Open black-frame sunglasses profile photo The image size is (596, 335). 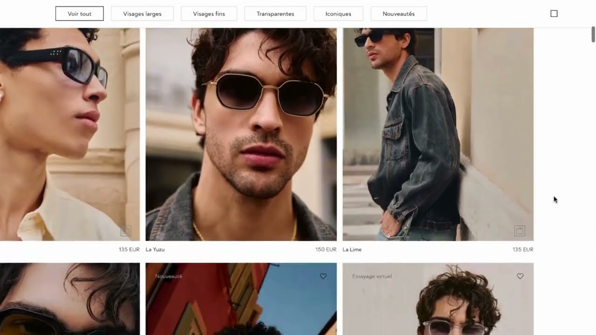pyautogui.click(x=70, y=134)
